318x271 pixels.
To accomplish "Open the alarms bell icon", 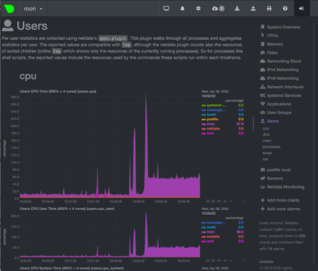I will (x=183, y=9).
